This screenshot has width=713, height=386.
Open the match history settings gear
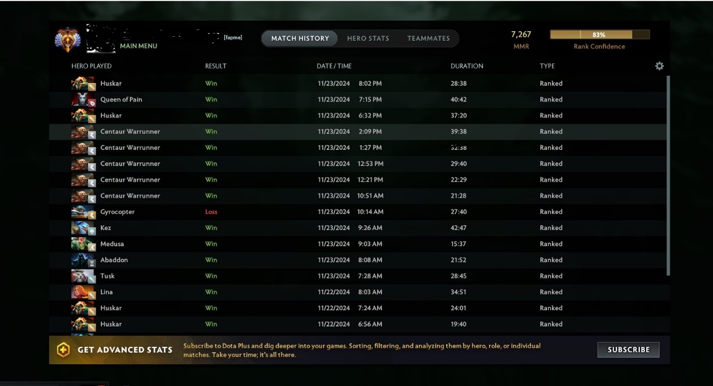tap(659, 66)
